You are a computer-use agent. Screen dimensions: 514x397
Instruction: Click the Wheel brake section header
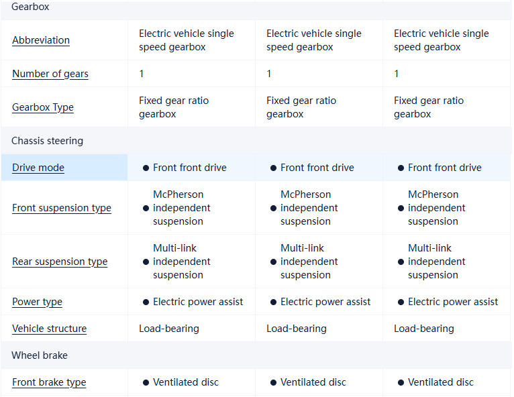(x=40, y=355)
